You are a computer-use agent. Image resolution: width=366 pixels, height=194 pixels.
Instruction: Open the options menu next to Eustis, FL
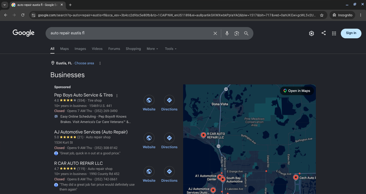click(x=100, y=63)
